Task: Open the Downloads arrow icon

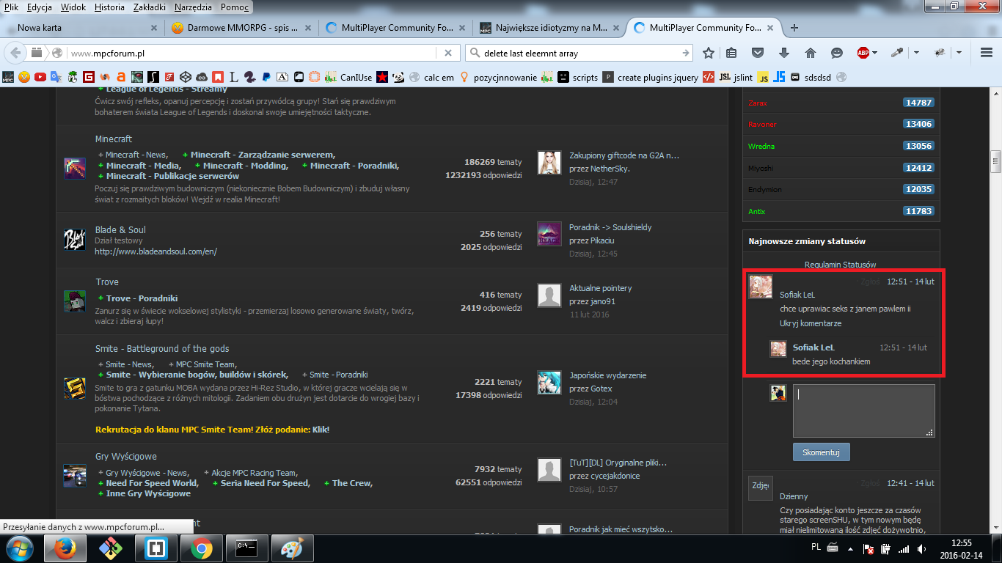Action: (784, 53)
